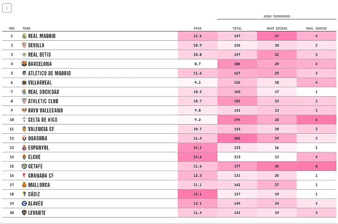Screen dimensions: 338x224
Task: Click the Atlético de Madrid crest
Action: [x=24, y=73]
